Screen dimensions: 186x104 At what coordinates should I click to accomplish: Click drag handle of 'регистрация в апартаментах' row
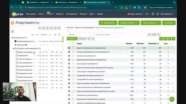69,64
